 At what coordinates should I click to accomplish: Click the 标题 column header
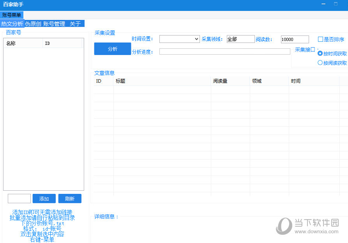[162, 81]
